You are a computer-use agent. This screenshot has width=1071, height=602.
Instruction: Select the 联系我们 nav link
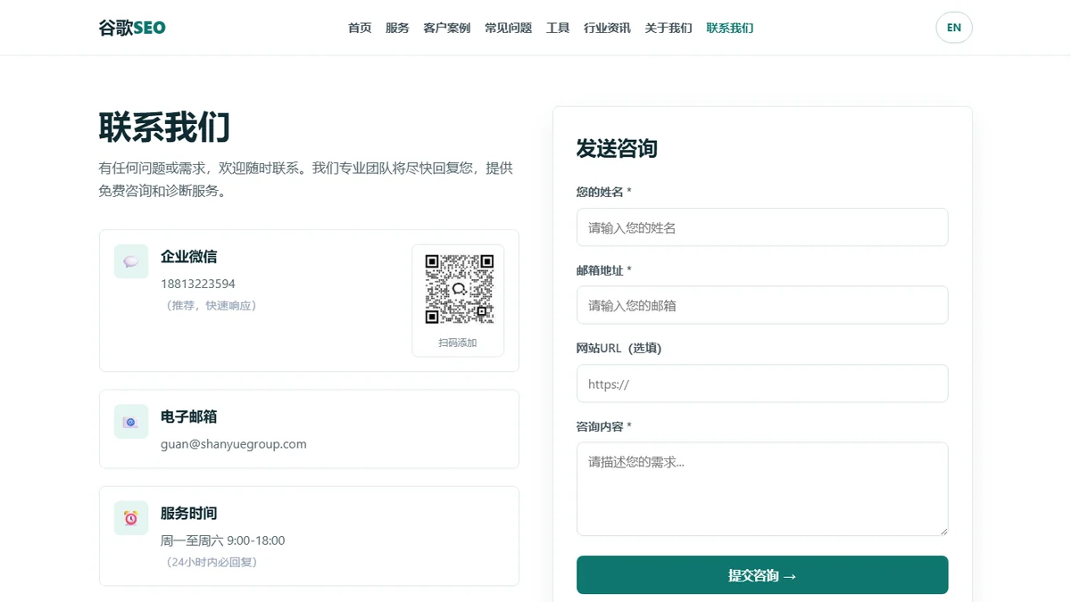click(730, 28)
